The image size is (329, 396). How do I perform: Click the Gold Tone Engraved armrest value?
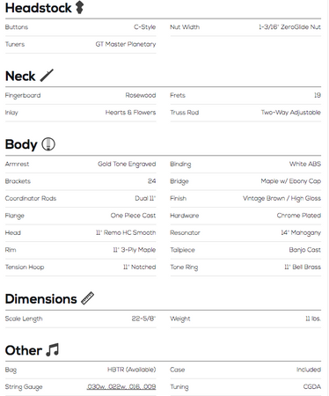(x=127, y=164)
